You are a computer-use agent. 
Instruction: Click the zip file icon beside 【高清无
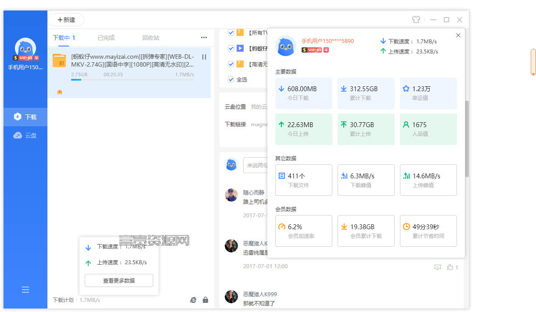point(240,64)
